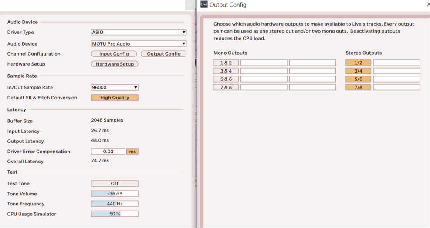
Task: Click the Output Config button
Action: coord(163,54)
